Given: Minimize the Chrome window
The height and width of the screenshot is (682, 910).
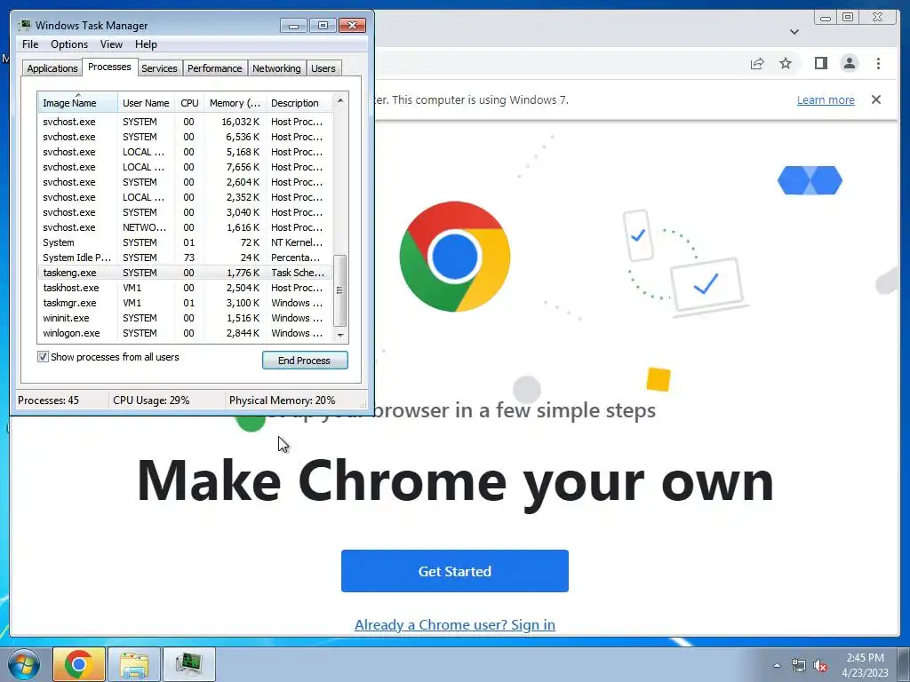Looking at the screenshot, I should pos(826,18).
